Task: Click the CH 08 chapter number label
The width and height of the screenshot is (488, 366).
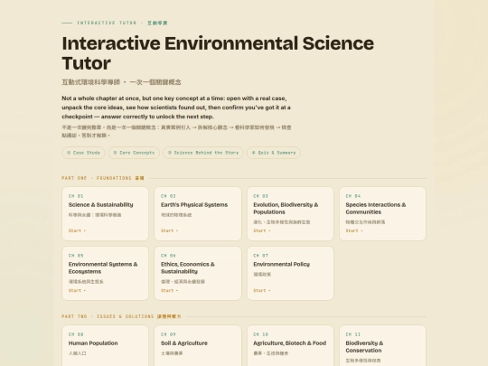Action: (76, 334)
